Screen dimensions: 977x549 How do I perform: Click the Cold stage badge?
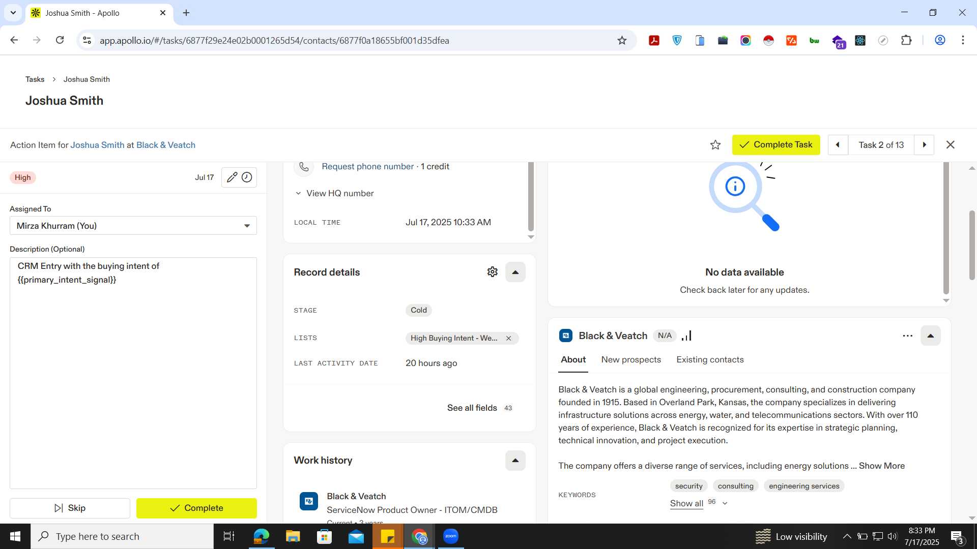[x=418, y=311]
